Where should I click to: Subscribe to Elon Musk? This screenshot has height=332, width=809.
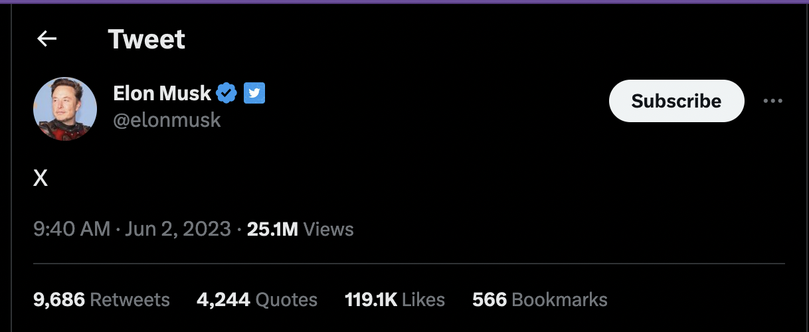(x=676, y=101)
